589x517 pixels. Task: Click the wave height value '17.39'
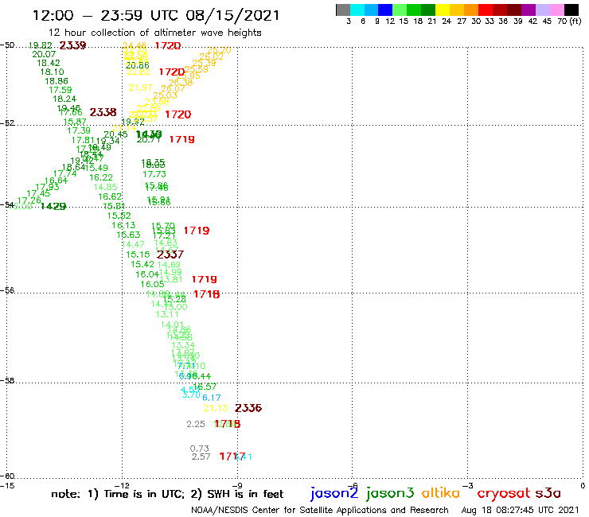click(79, 130)
